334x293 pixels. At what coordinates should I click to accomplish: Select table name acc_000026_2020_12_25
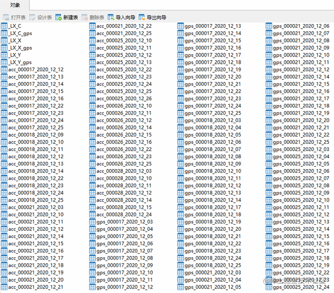[124, 164]
